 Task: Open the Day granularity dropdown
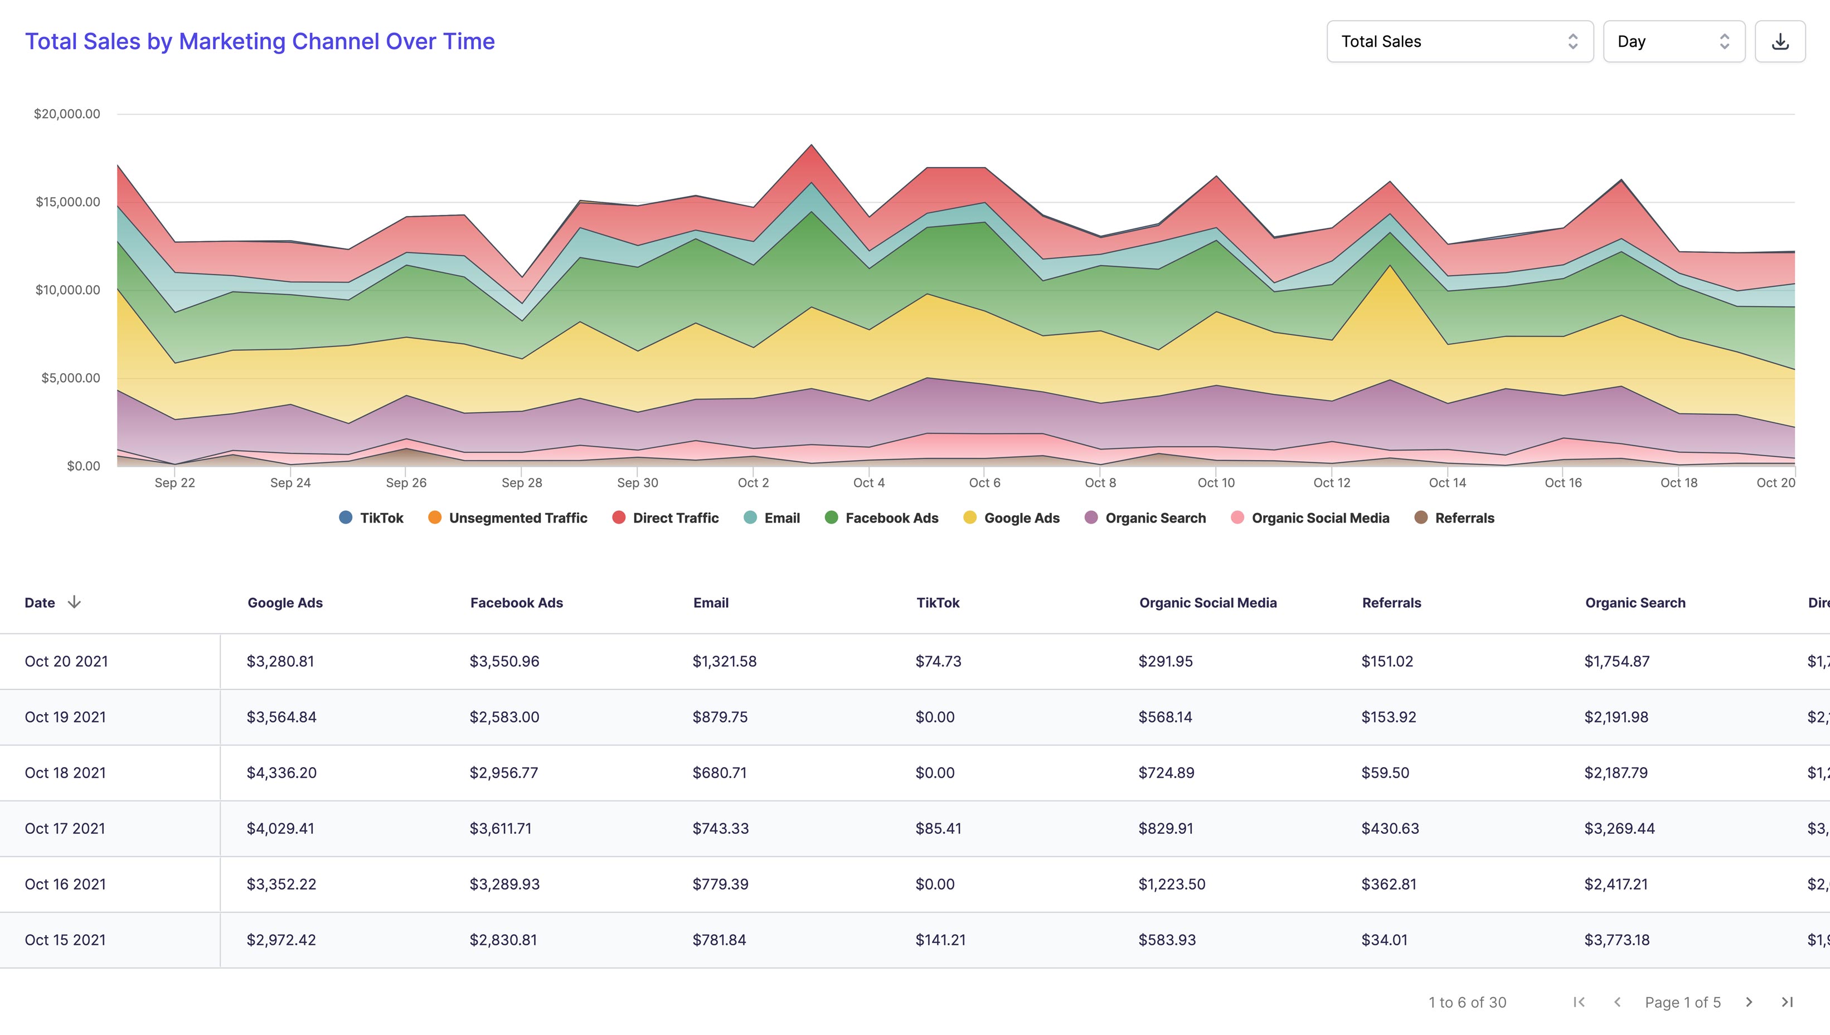(x=1675, y=41)
